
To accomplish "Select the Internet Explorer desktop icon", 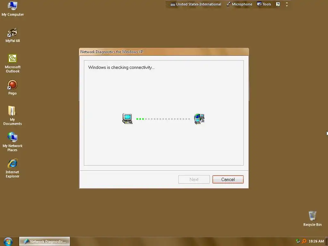I will point(12,168).
